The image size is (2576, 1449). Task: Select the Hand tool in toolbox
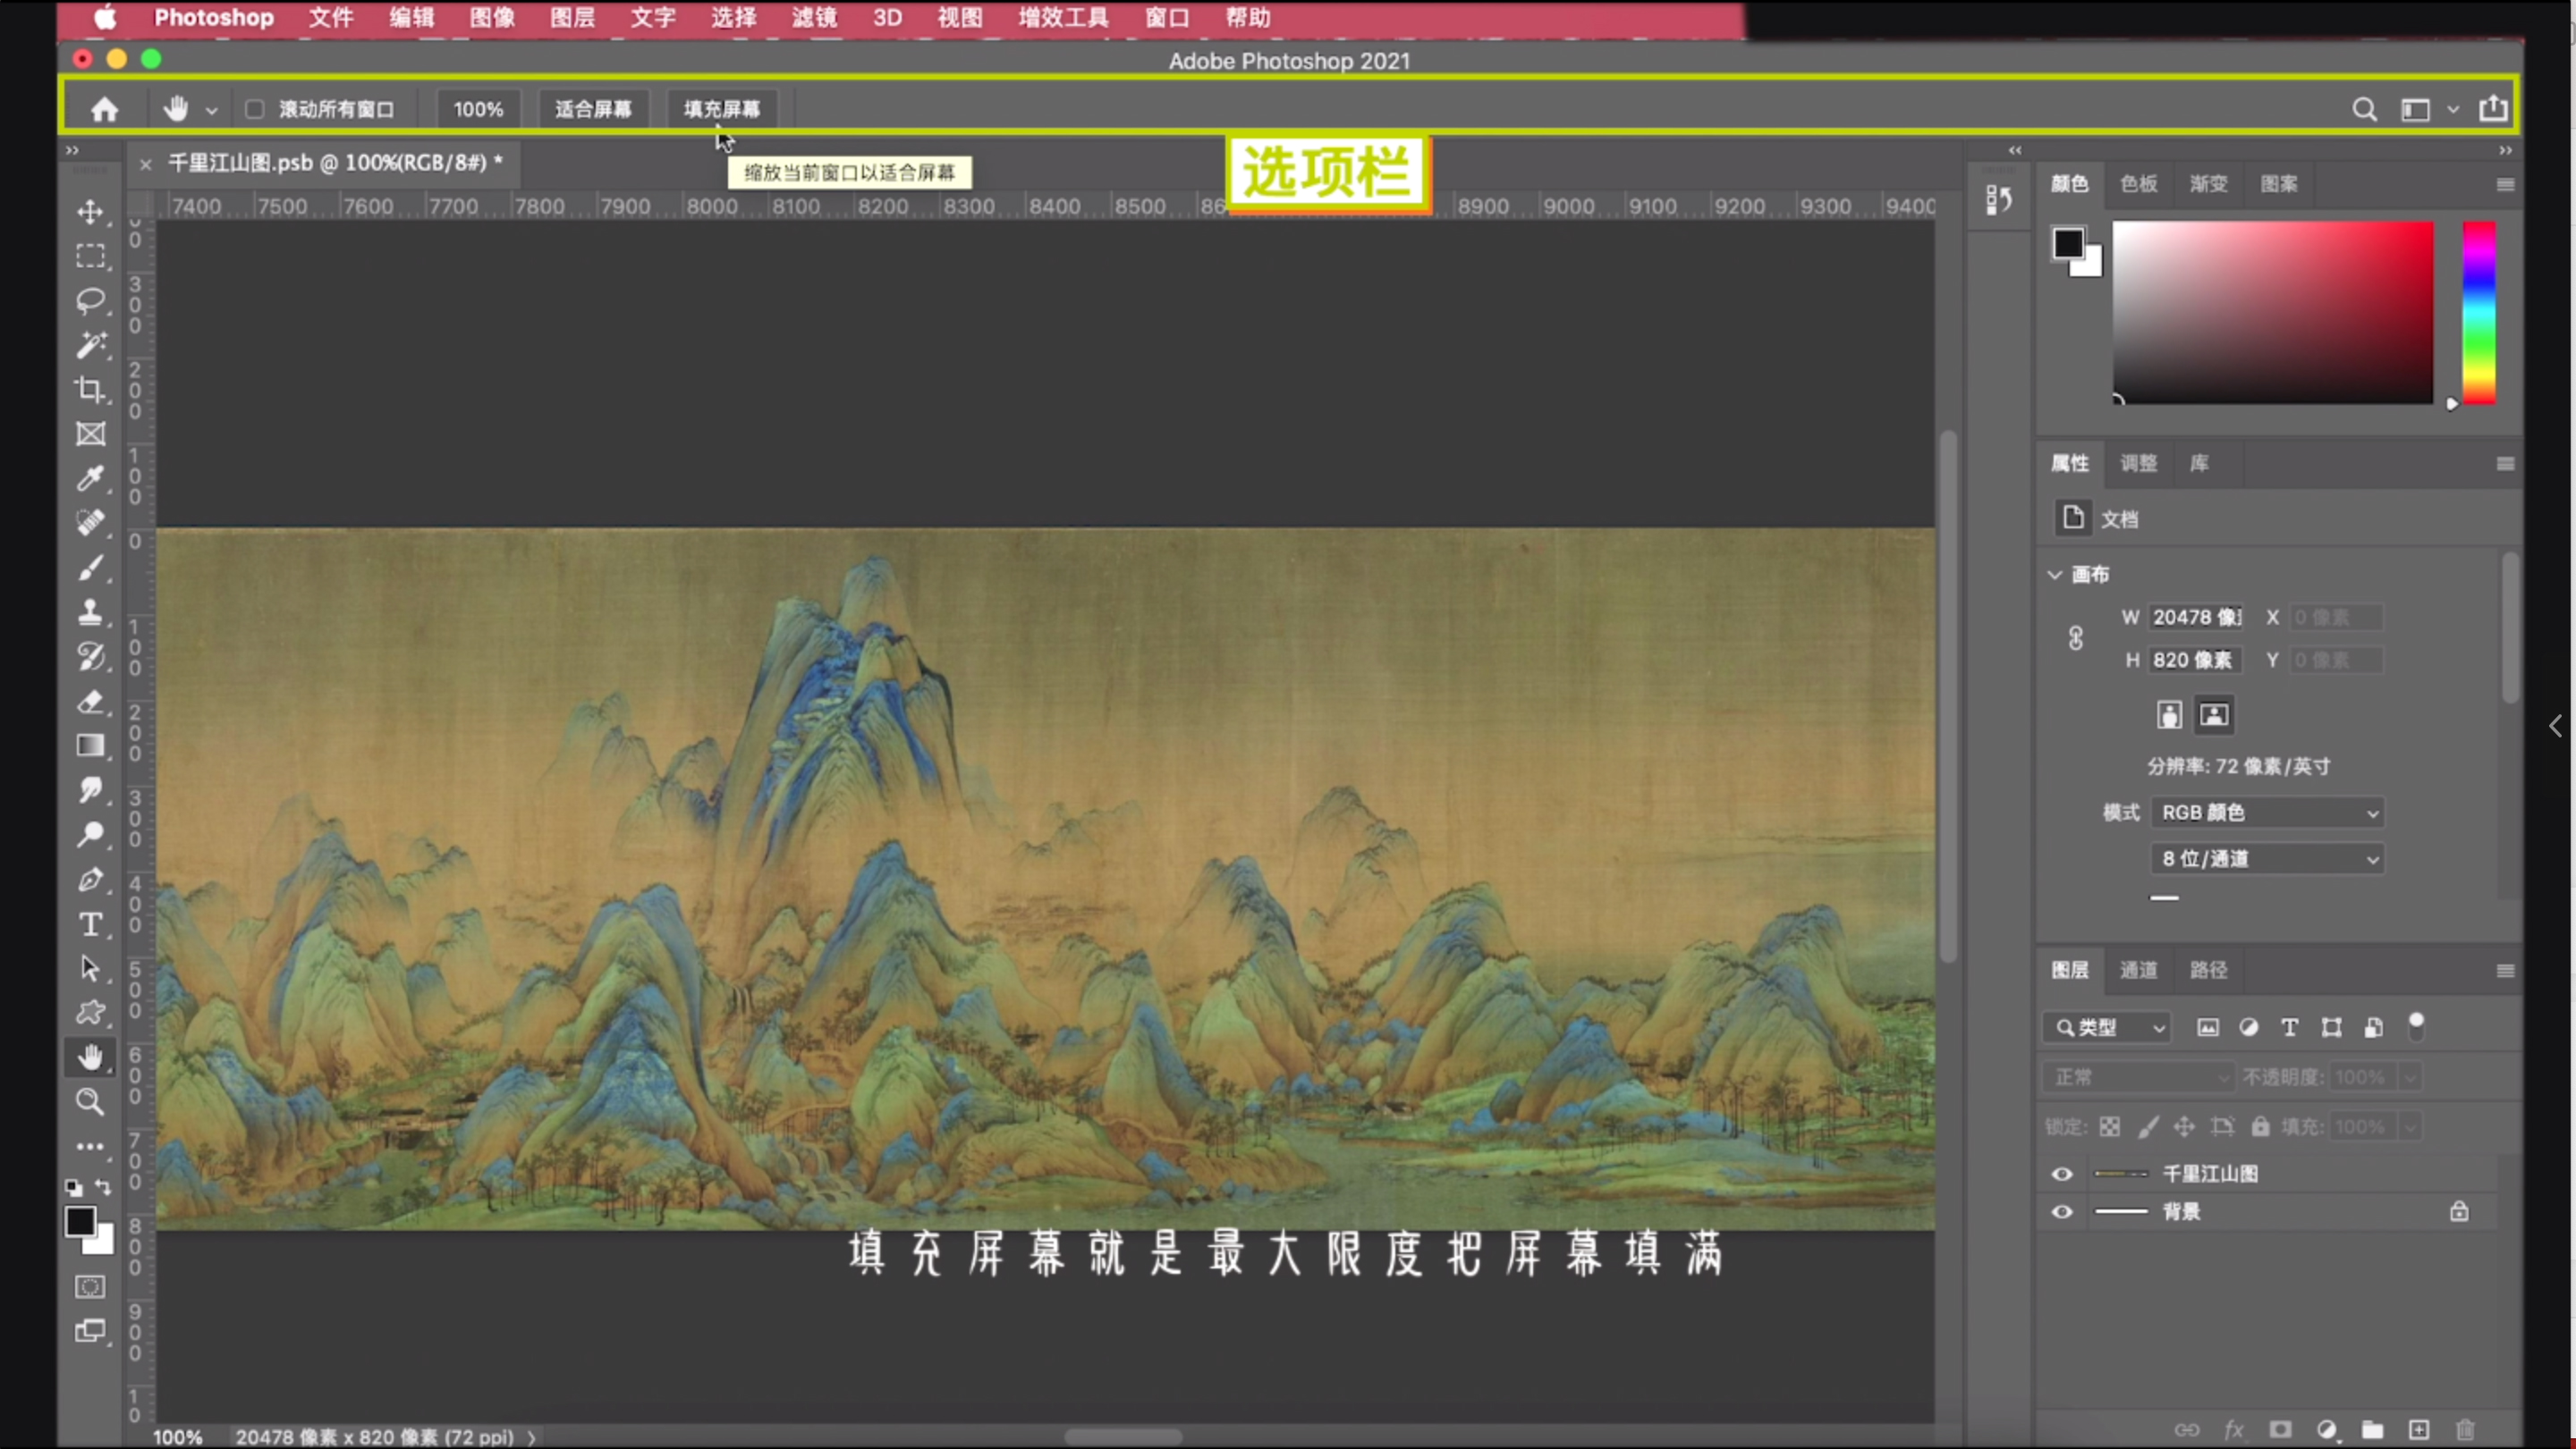tap(91, 1057)
